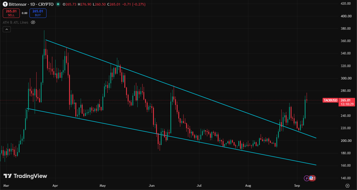Click the May label on time axis
This screenshot has width=357, height=190.
pos(103,186)
